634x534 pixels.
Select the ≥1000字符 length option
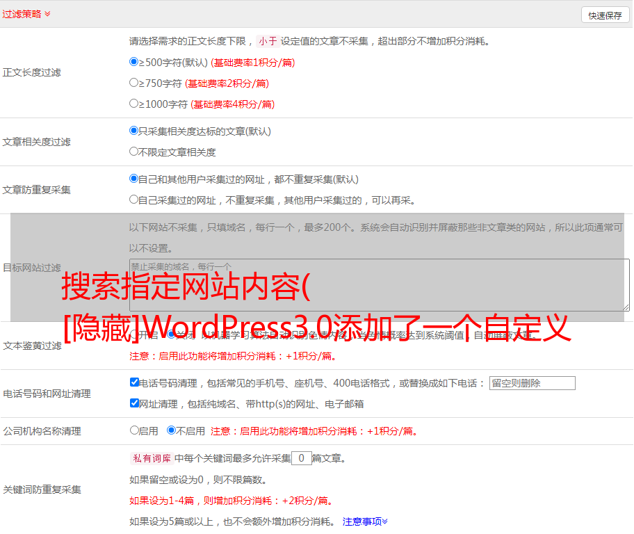[133, 103]
